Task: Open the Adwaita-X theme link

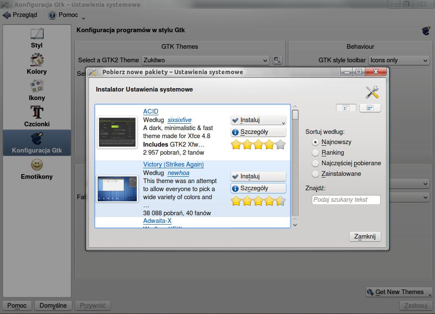Action: pos(157,221)
